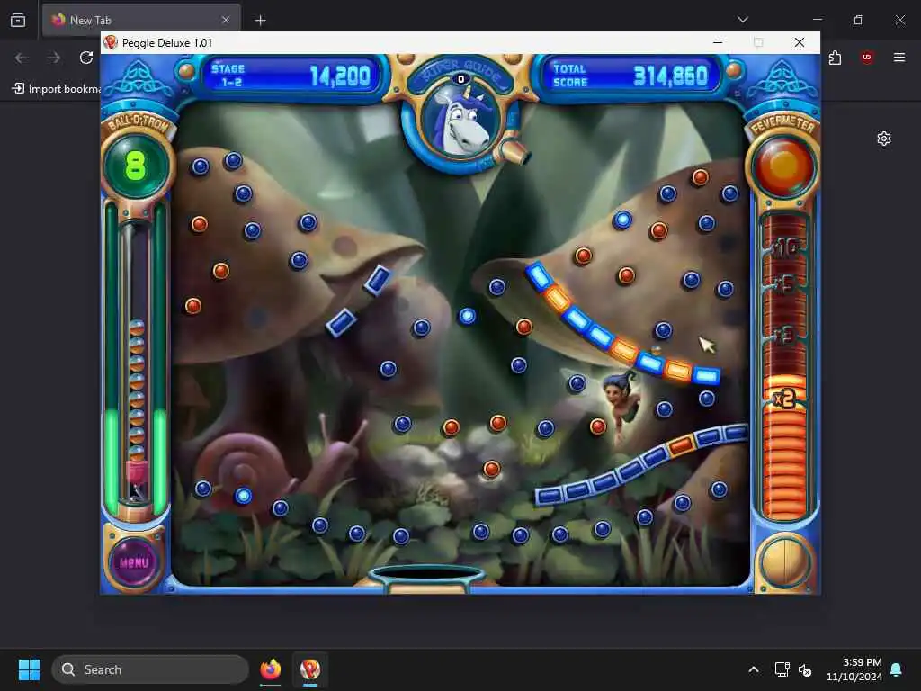The width and height of the screenshot is (921, 691).
Task: Click the glowing blue peg on the right mushroom
Action: pyautogui.click(x=622, y=220)
